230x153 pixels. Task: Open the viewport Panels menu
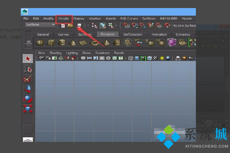pyautogui.click(x=119, y=53)
